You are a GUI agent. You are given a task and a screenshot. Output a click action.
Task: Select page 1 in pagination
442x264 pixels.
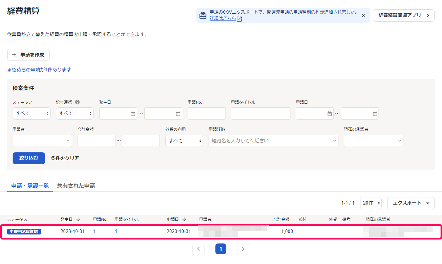(221, 249)
